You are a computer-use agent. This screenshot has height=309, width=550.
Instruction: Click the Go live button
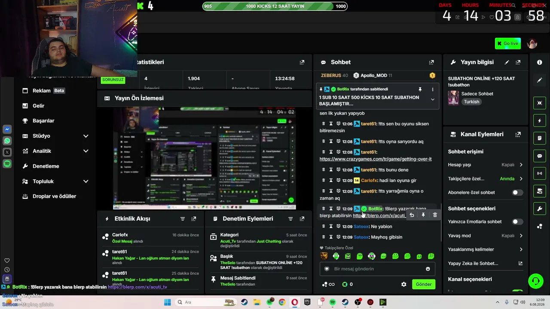coord(508,43)
